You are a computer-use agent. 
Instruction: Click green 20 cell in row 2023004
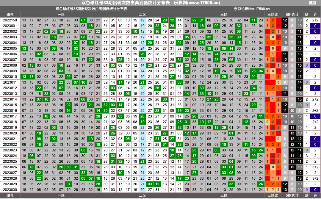tap(150, 43)
